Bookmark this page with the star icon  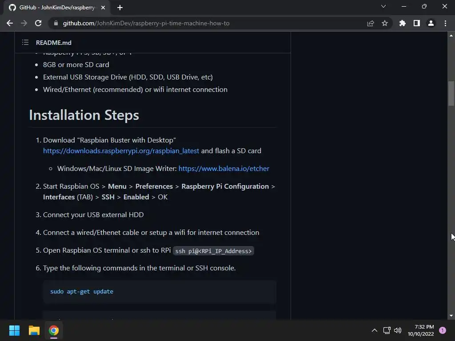coord(385,23)
